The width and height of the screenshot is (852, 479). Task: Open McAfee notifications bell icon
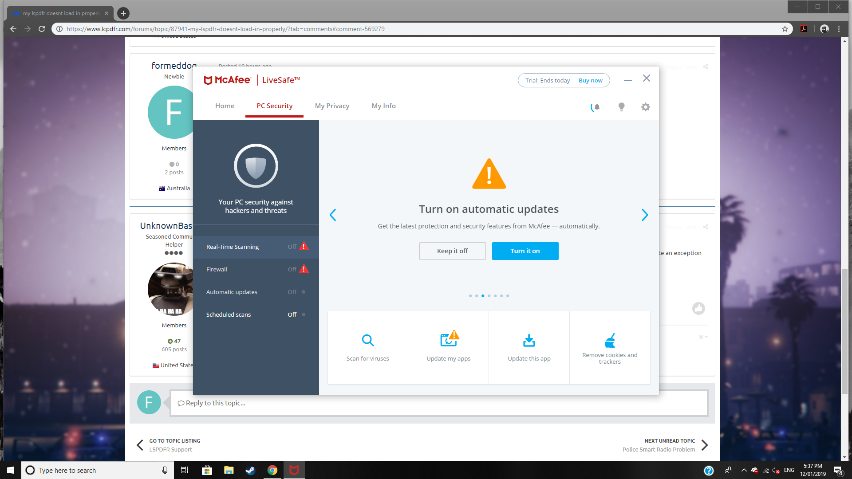click(596, 107)
